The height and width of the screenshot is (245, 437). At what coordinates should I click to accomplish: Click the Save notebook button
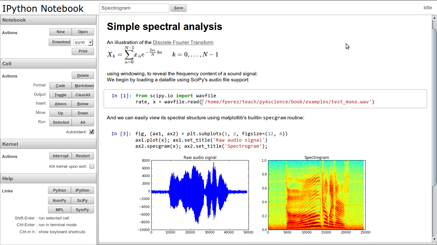coord(179,8)
